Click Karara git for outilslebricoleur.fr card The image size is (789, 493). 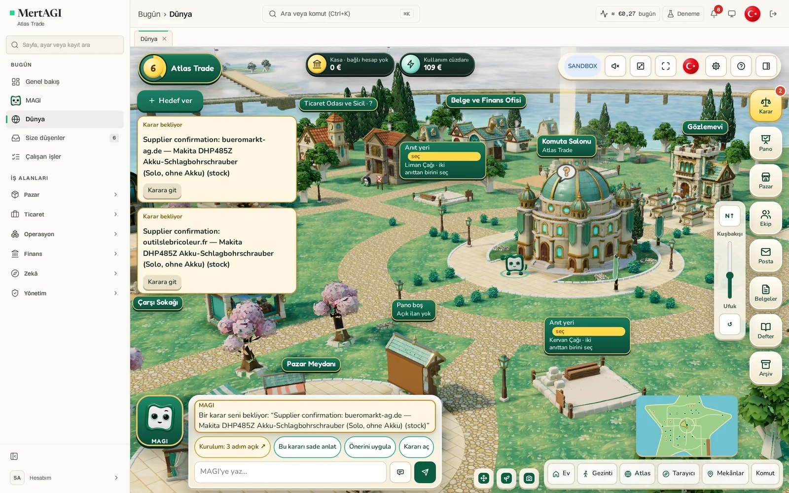click(162, 282)
